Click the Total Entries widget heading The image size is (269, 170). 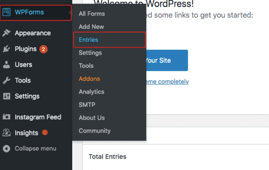[x=108, y=157]
